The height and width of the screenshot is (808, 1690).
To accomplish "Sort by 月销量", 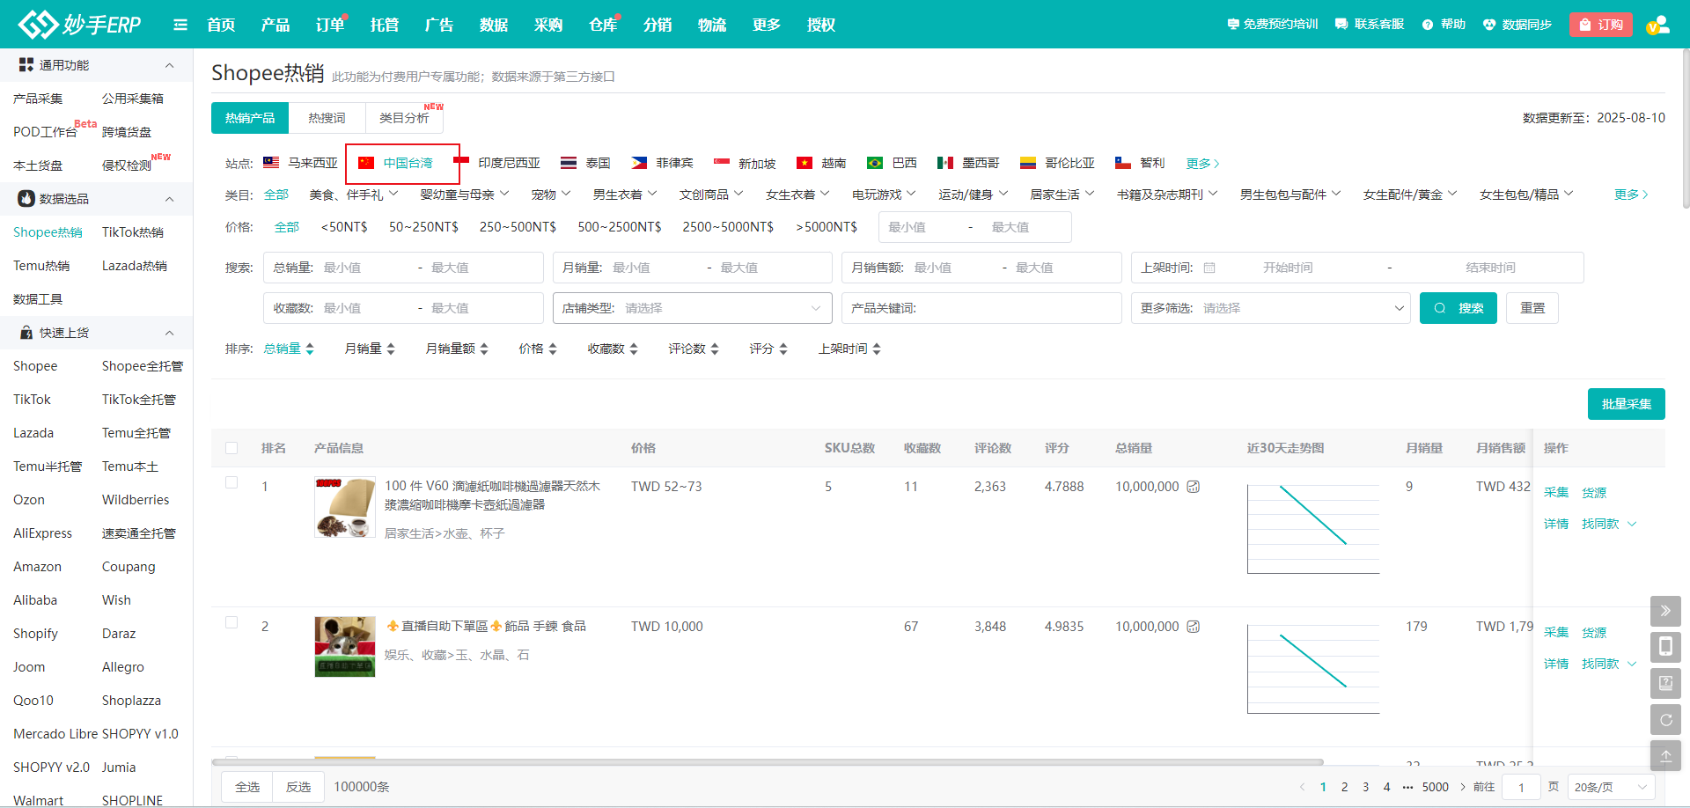I will [x=370, y=349].
